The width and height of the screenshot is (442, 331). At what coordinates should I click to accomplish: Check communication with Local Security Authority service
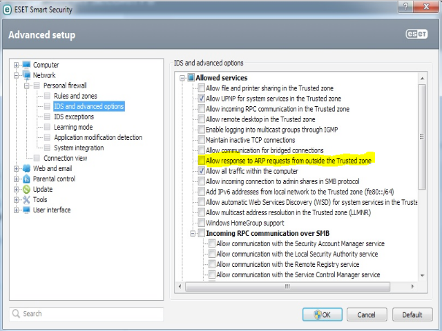[x=212, y=254]
